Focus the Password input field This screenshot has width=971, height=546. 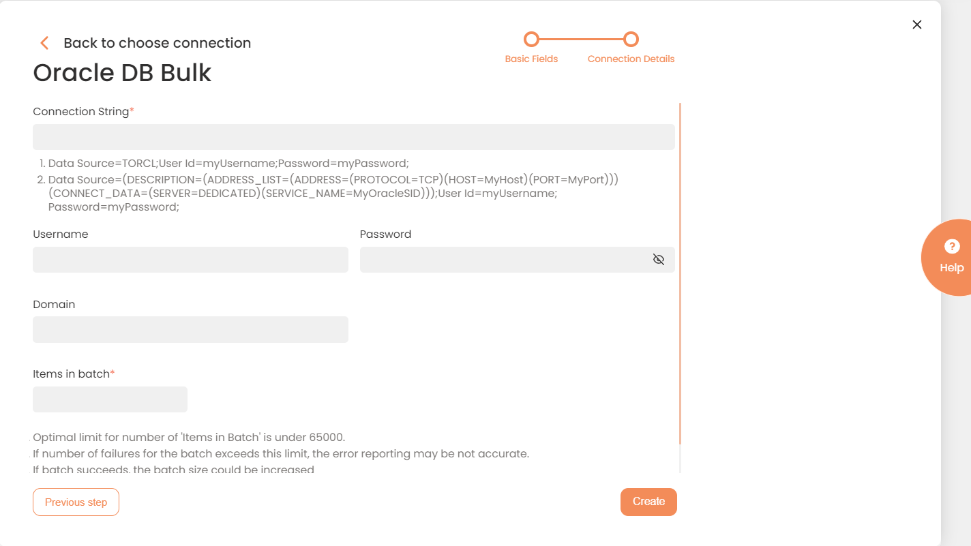pyautogui.click(x=518, y=260)
